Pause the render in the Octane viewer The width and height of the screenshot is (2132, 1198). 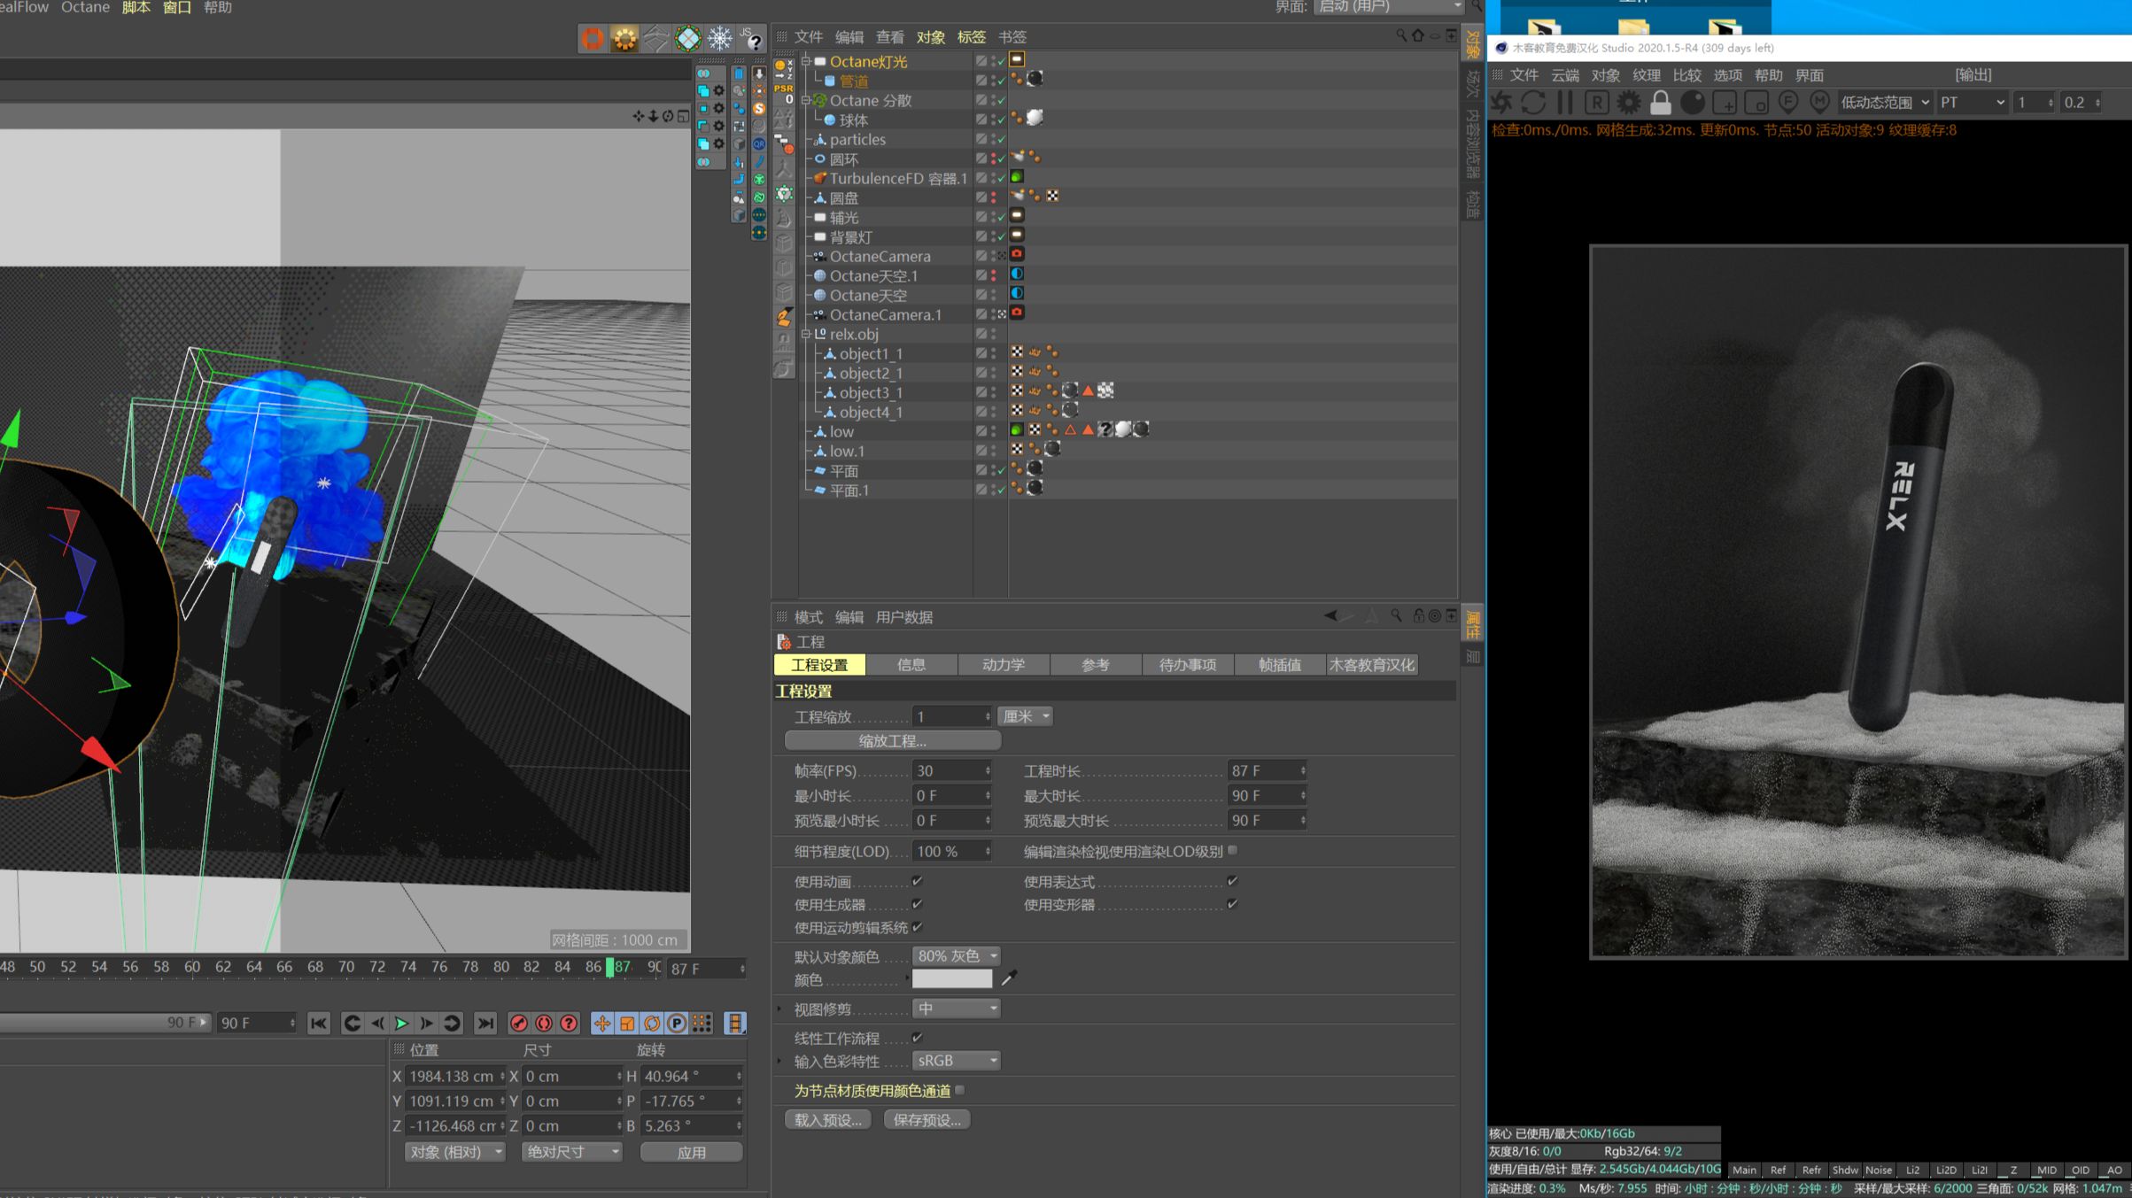(x=1562, y=102)
